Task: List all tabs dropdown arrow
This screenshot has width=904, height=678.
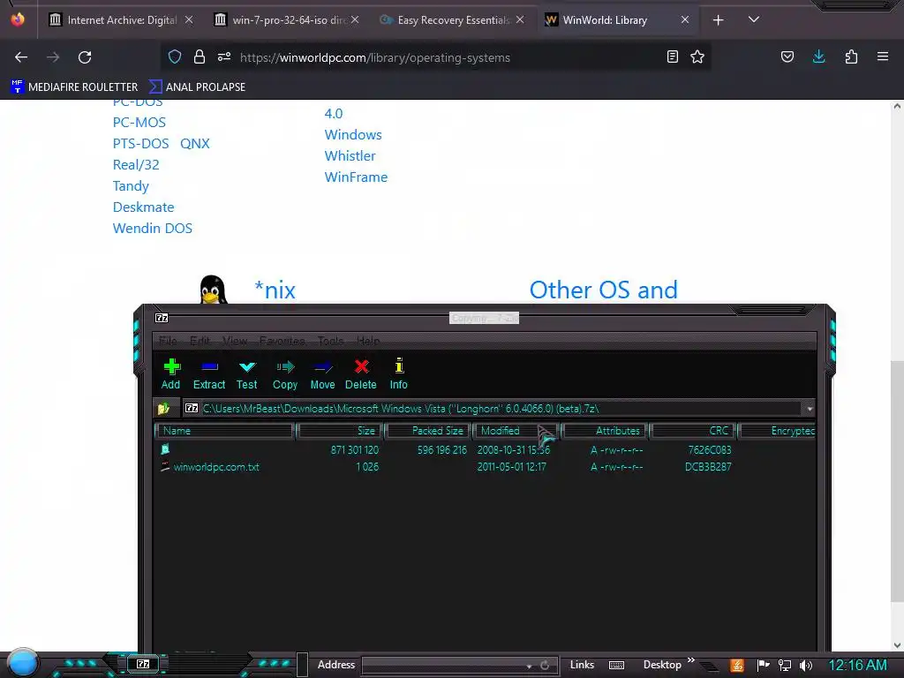Action: click(753, 19)
